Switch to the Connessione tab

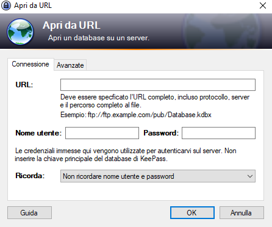[30, 64]
